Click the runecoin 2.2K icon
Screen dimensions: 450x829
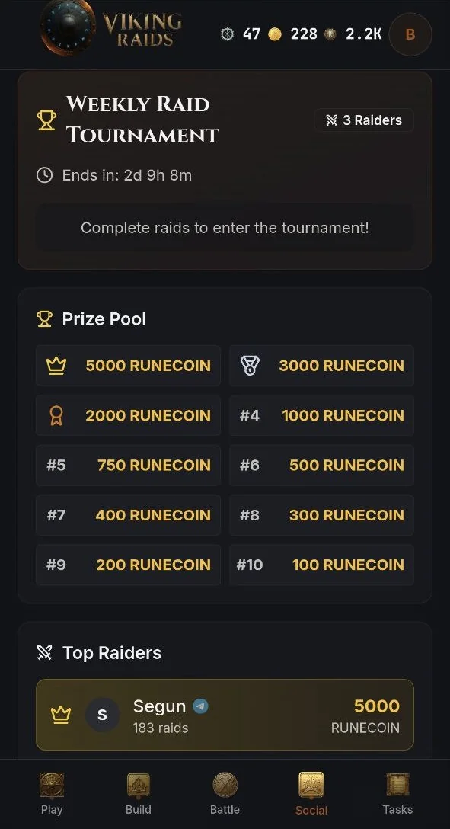pyautogui.click(x=330, y=34)
